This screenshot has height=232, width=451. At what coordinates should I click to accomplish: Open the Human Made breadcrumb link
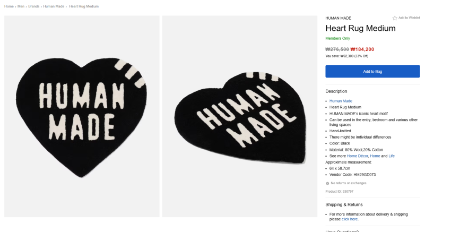tap(54, 6)
